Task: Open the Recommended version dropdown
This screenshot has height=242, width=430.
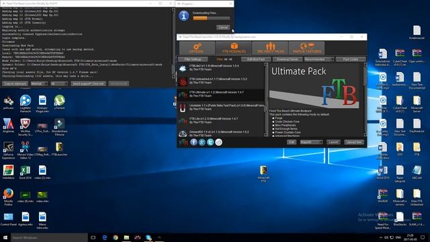Action: click(x=319, y=59)
